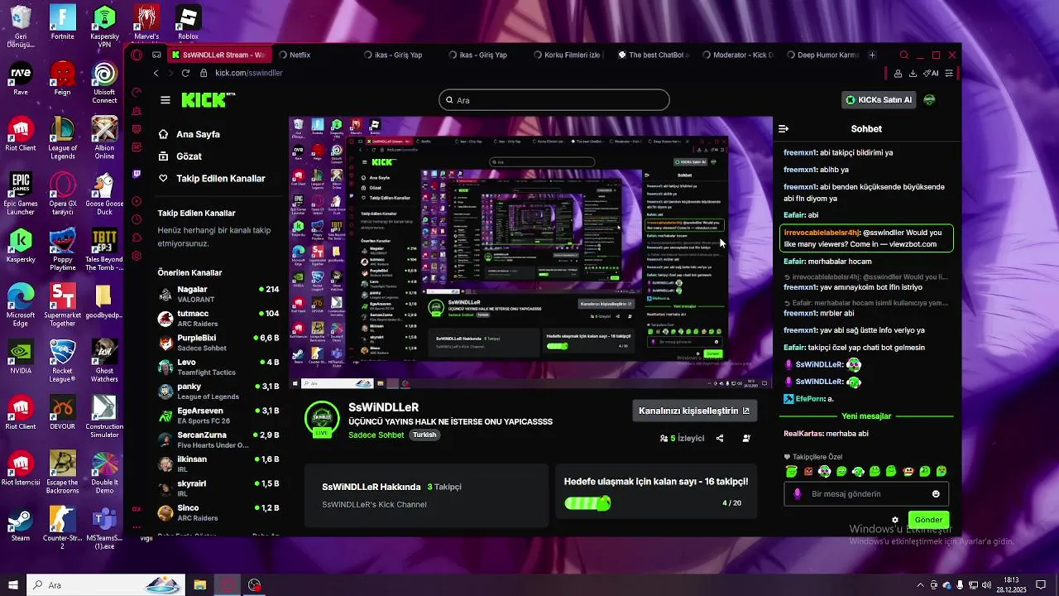Screen dimensions: 1059x596
Task: Click purple microphone icon in chat box
Action: pyautogui.click(x=798, y=494)
